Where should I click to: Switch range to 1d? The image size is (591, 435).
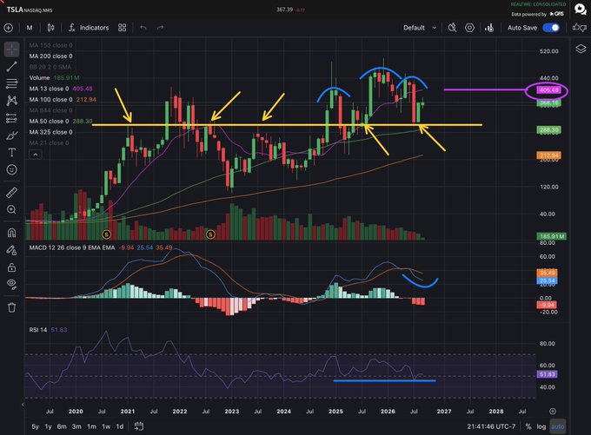click(119, 426)
